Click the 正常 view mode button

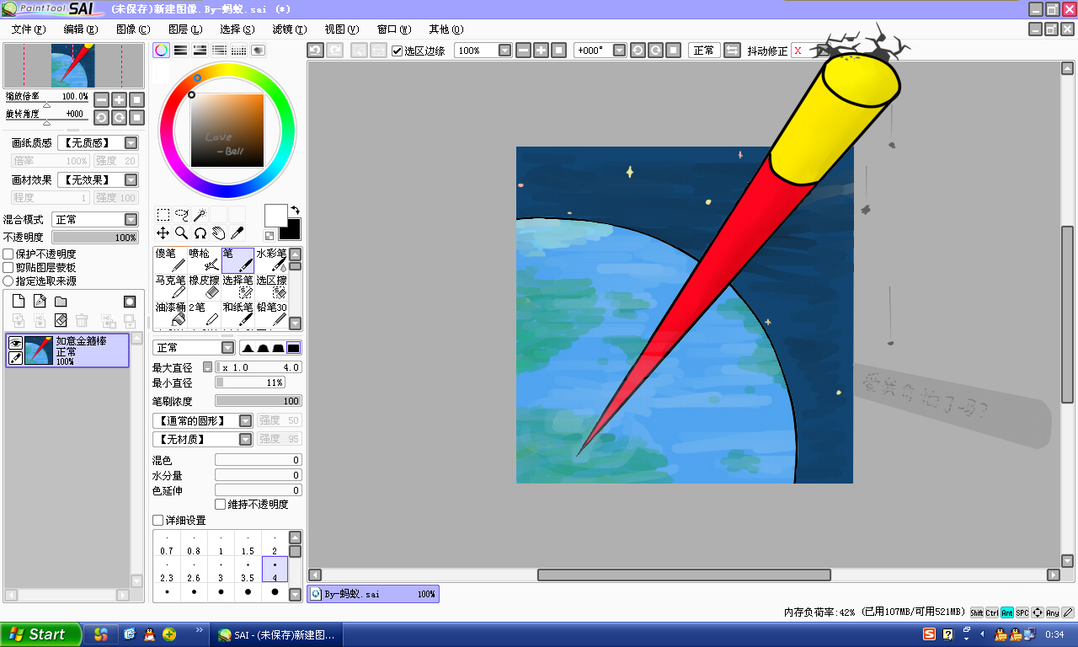point(703,51)
